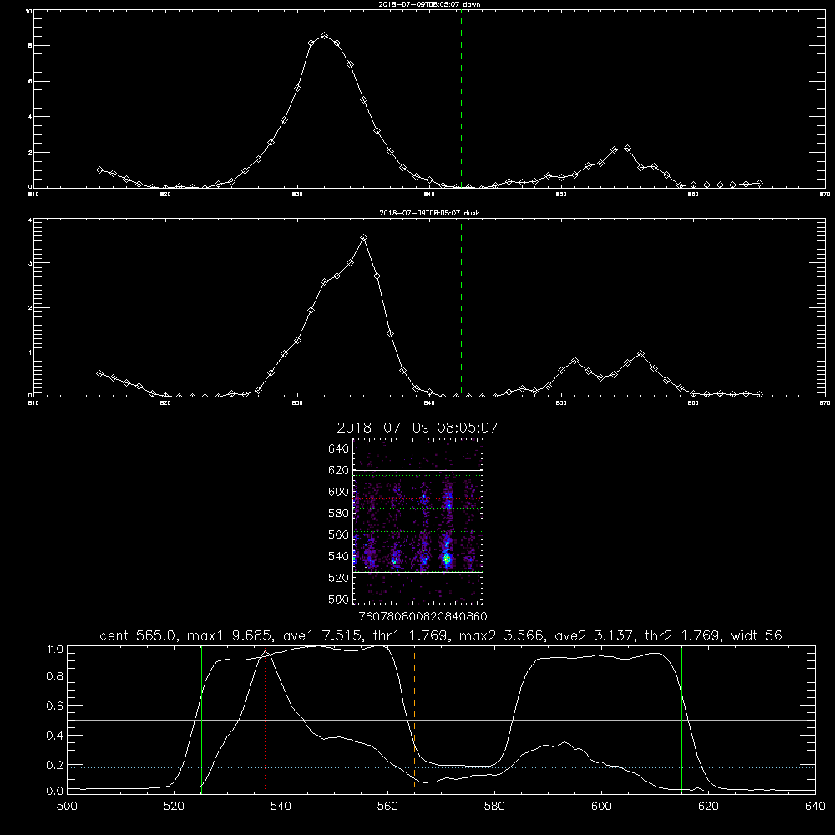Click the '810' x-axis label under dusk plot
Image resolution: width=835 pixels, height=835 pixels.
33,403
